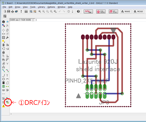146x122 pixels.
Task: Open the Library menu
Action: (x=41, y=7)
